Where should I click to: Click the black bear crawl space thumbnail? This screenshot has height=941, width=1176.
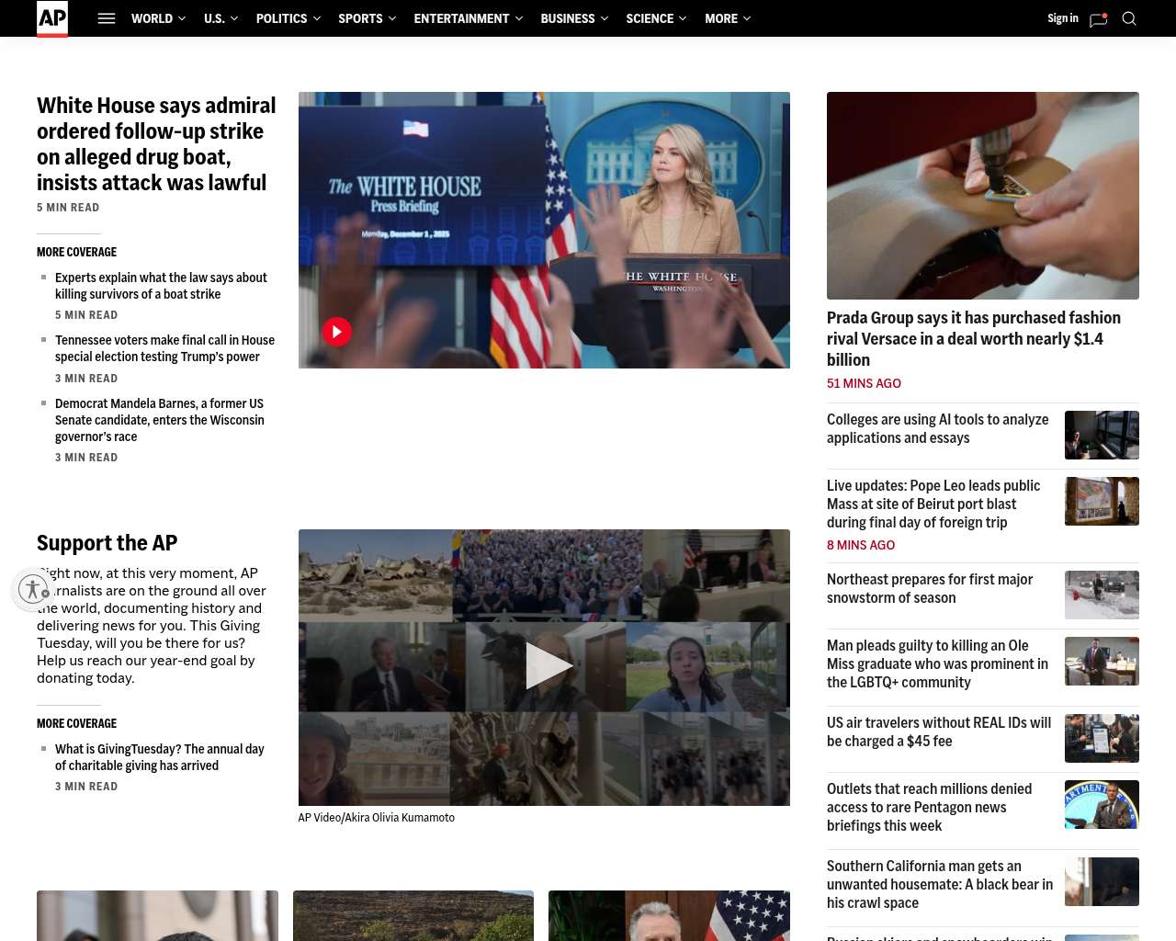point(1102,881)
